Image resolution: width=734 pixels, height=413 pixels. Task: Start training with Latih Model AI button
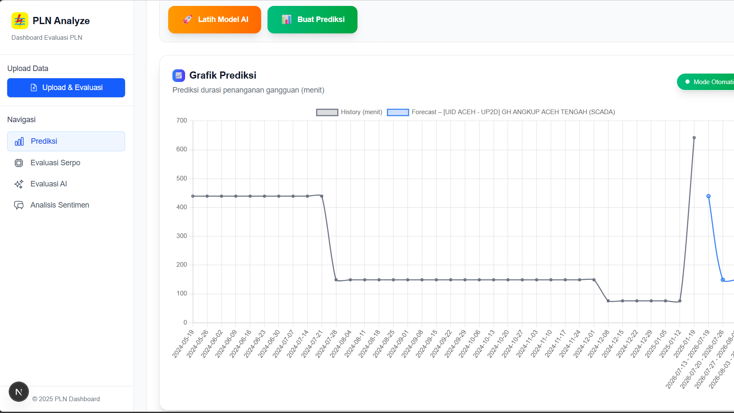point(215,19)
